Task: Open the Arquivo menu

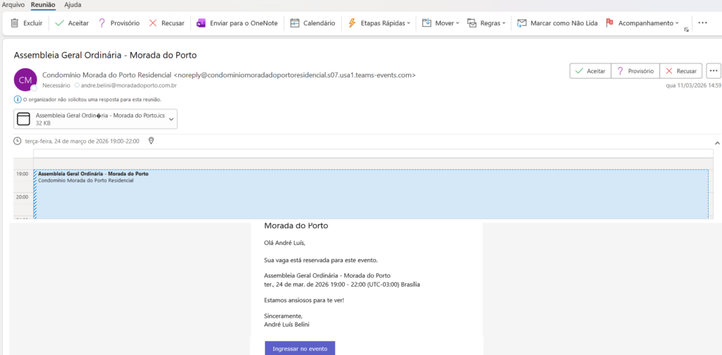Action: [x=13, y=4]
